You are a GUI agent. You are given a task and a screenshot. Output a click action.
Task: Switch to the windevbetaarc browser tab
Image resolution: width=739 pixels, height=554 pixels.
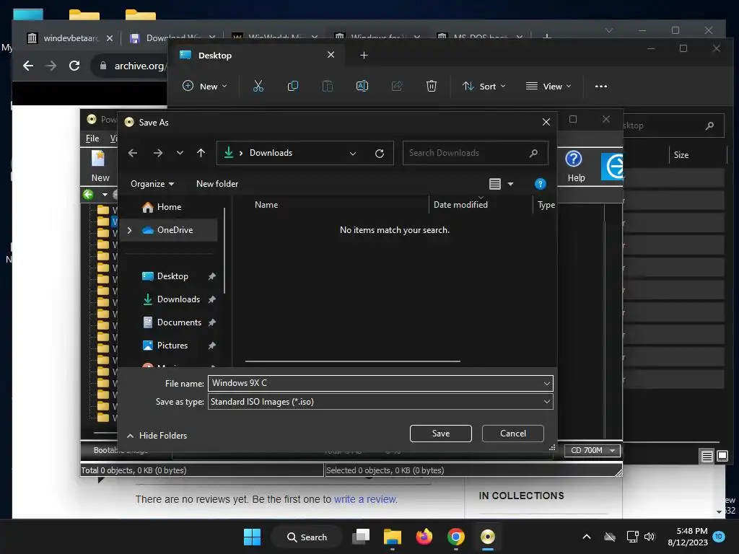point(70,38)
